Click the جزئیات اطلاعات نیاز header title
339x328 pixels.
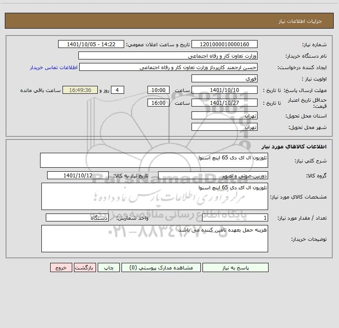pyautogui.click(x=300, y=21)
